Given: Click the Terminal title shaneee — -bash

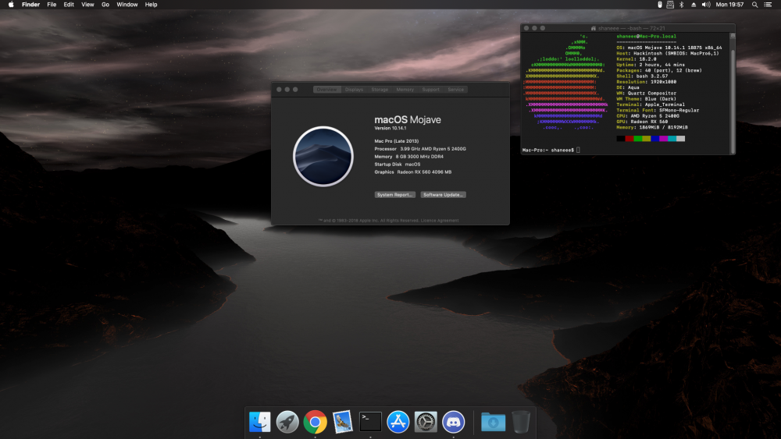Looking at the screenshot, I should [632, 28].
